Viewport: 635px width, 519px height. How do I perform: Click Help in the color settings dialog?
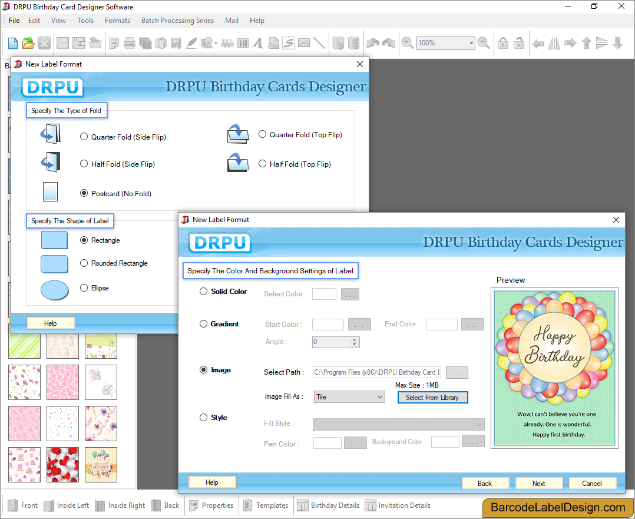pos(212,482)
